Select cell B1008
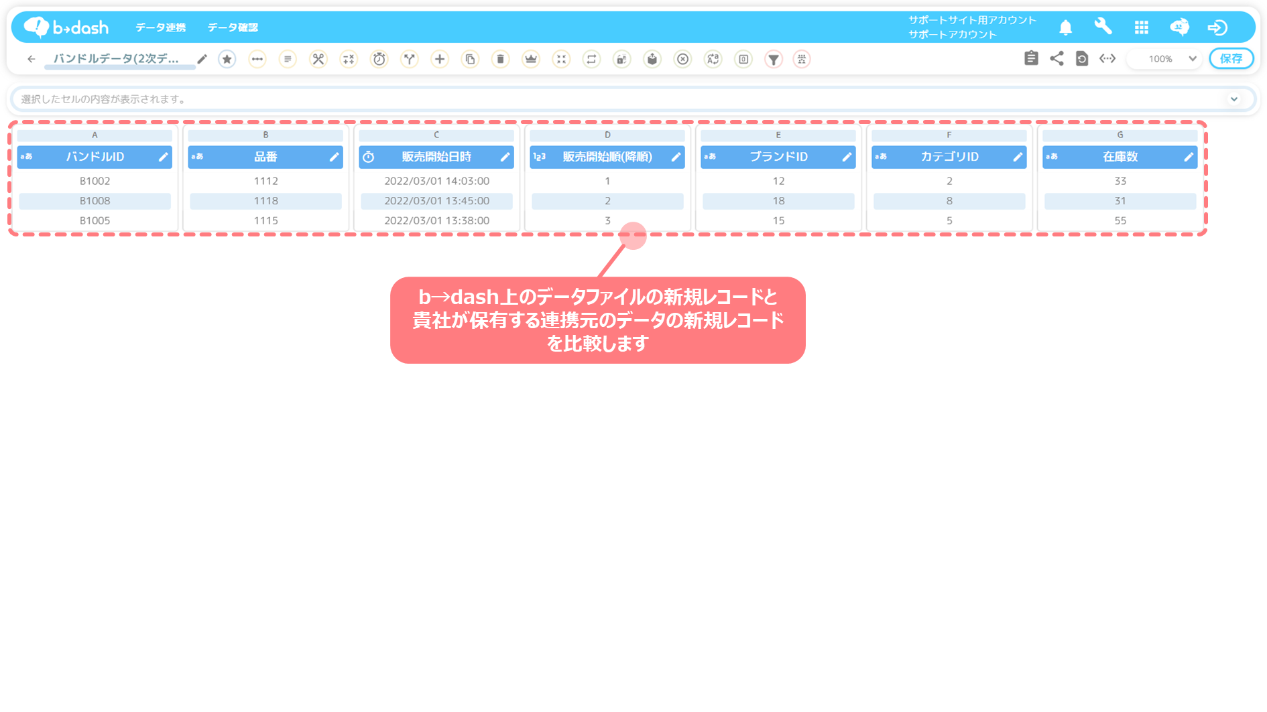 (x=95, y=201)
